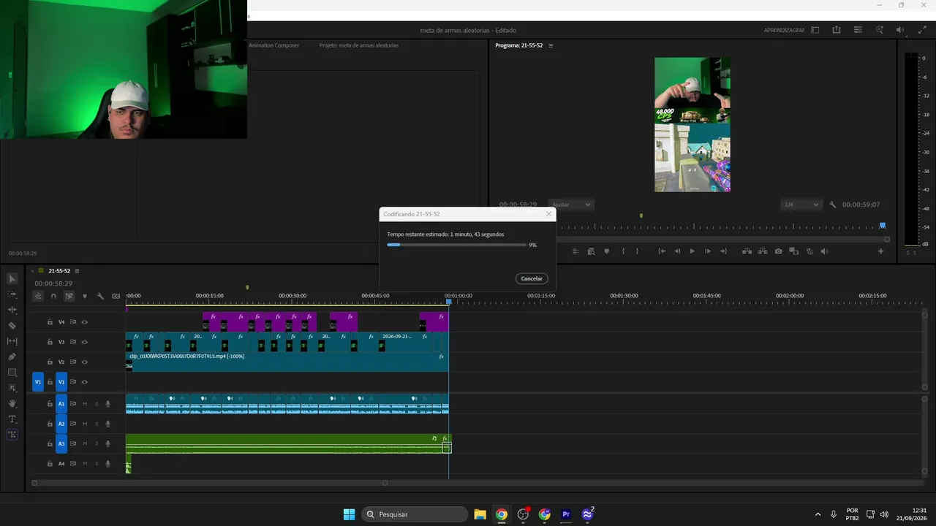Toggle visibility of track V4

tap(84, 322)
